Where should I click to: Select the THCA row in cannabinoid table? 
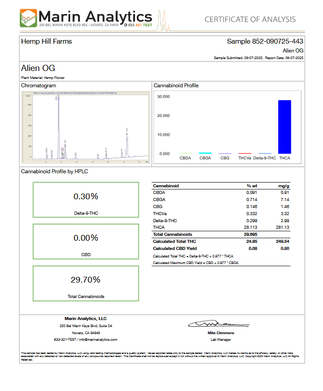coord(221,227)
